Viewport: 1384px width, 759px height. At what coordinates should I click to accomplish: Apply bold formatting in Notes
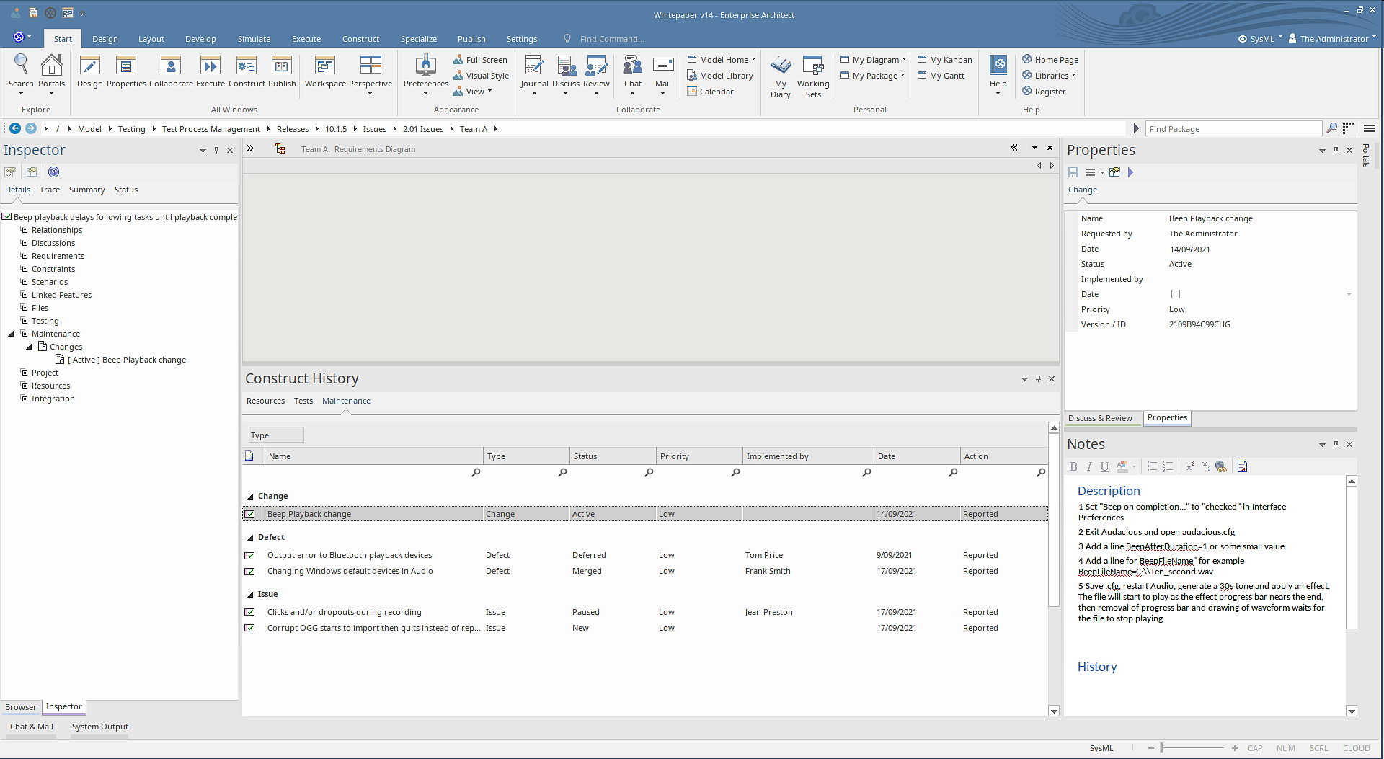click(x=1073, y=466)
